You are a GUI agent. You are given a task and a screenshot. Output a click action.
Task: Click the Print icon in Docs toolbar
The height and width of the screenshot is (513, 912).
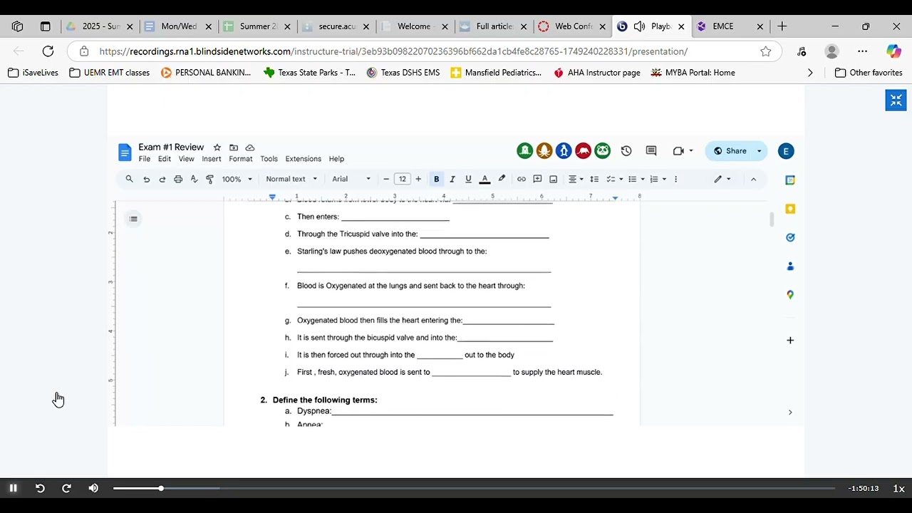[x=178, y=179]
